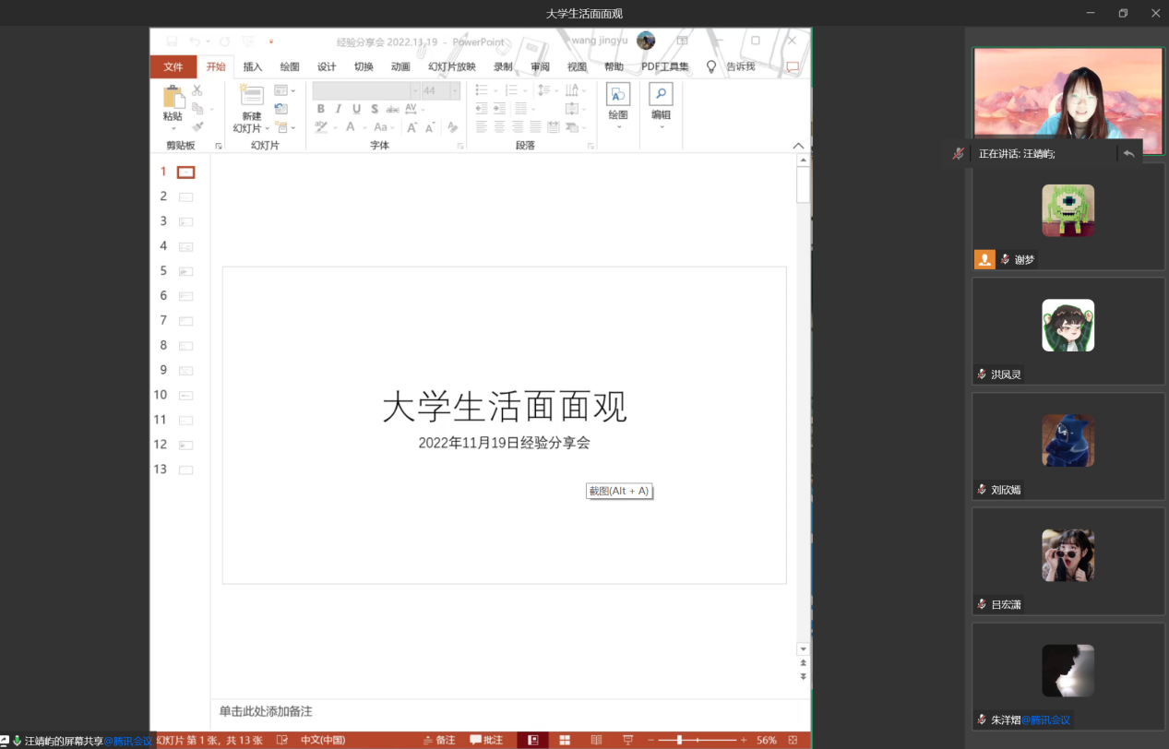The width and height of the screenshot is (1169, 749).
Task: Toggle Italic formatting
Action: click(338, 109)
